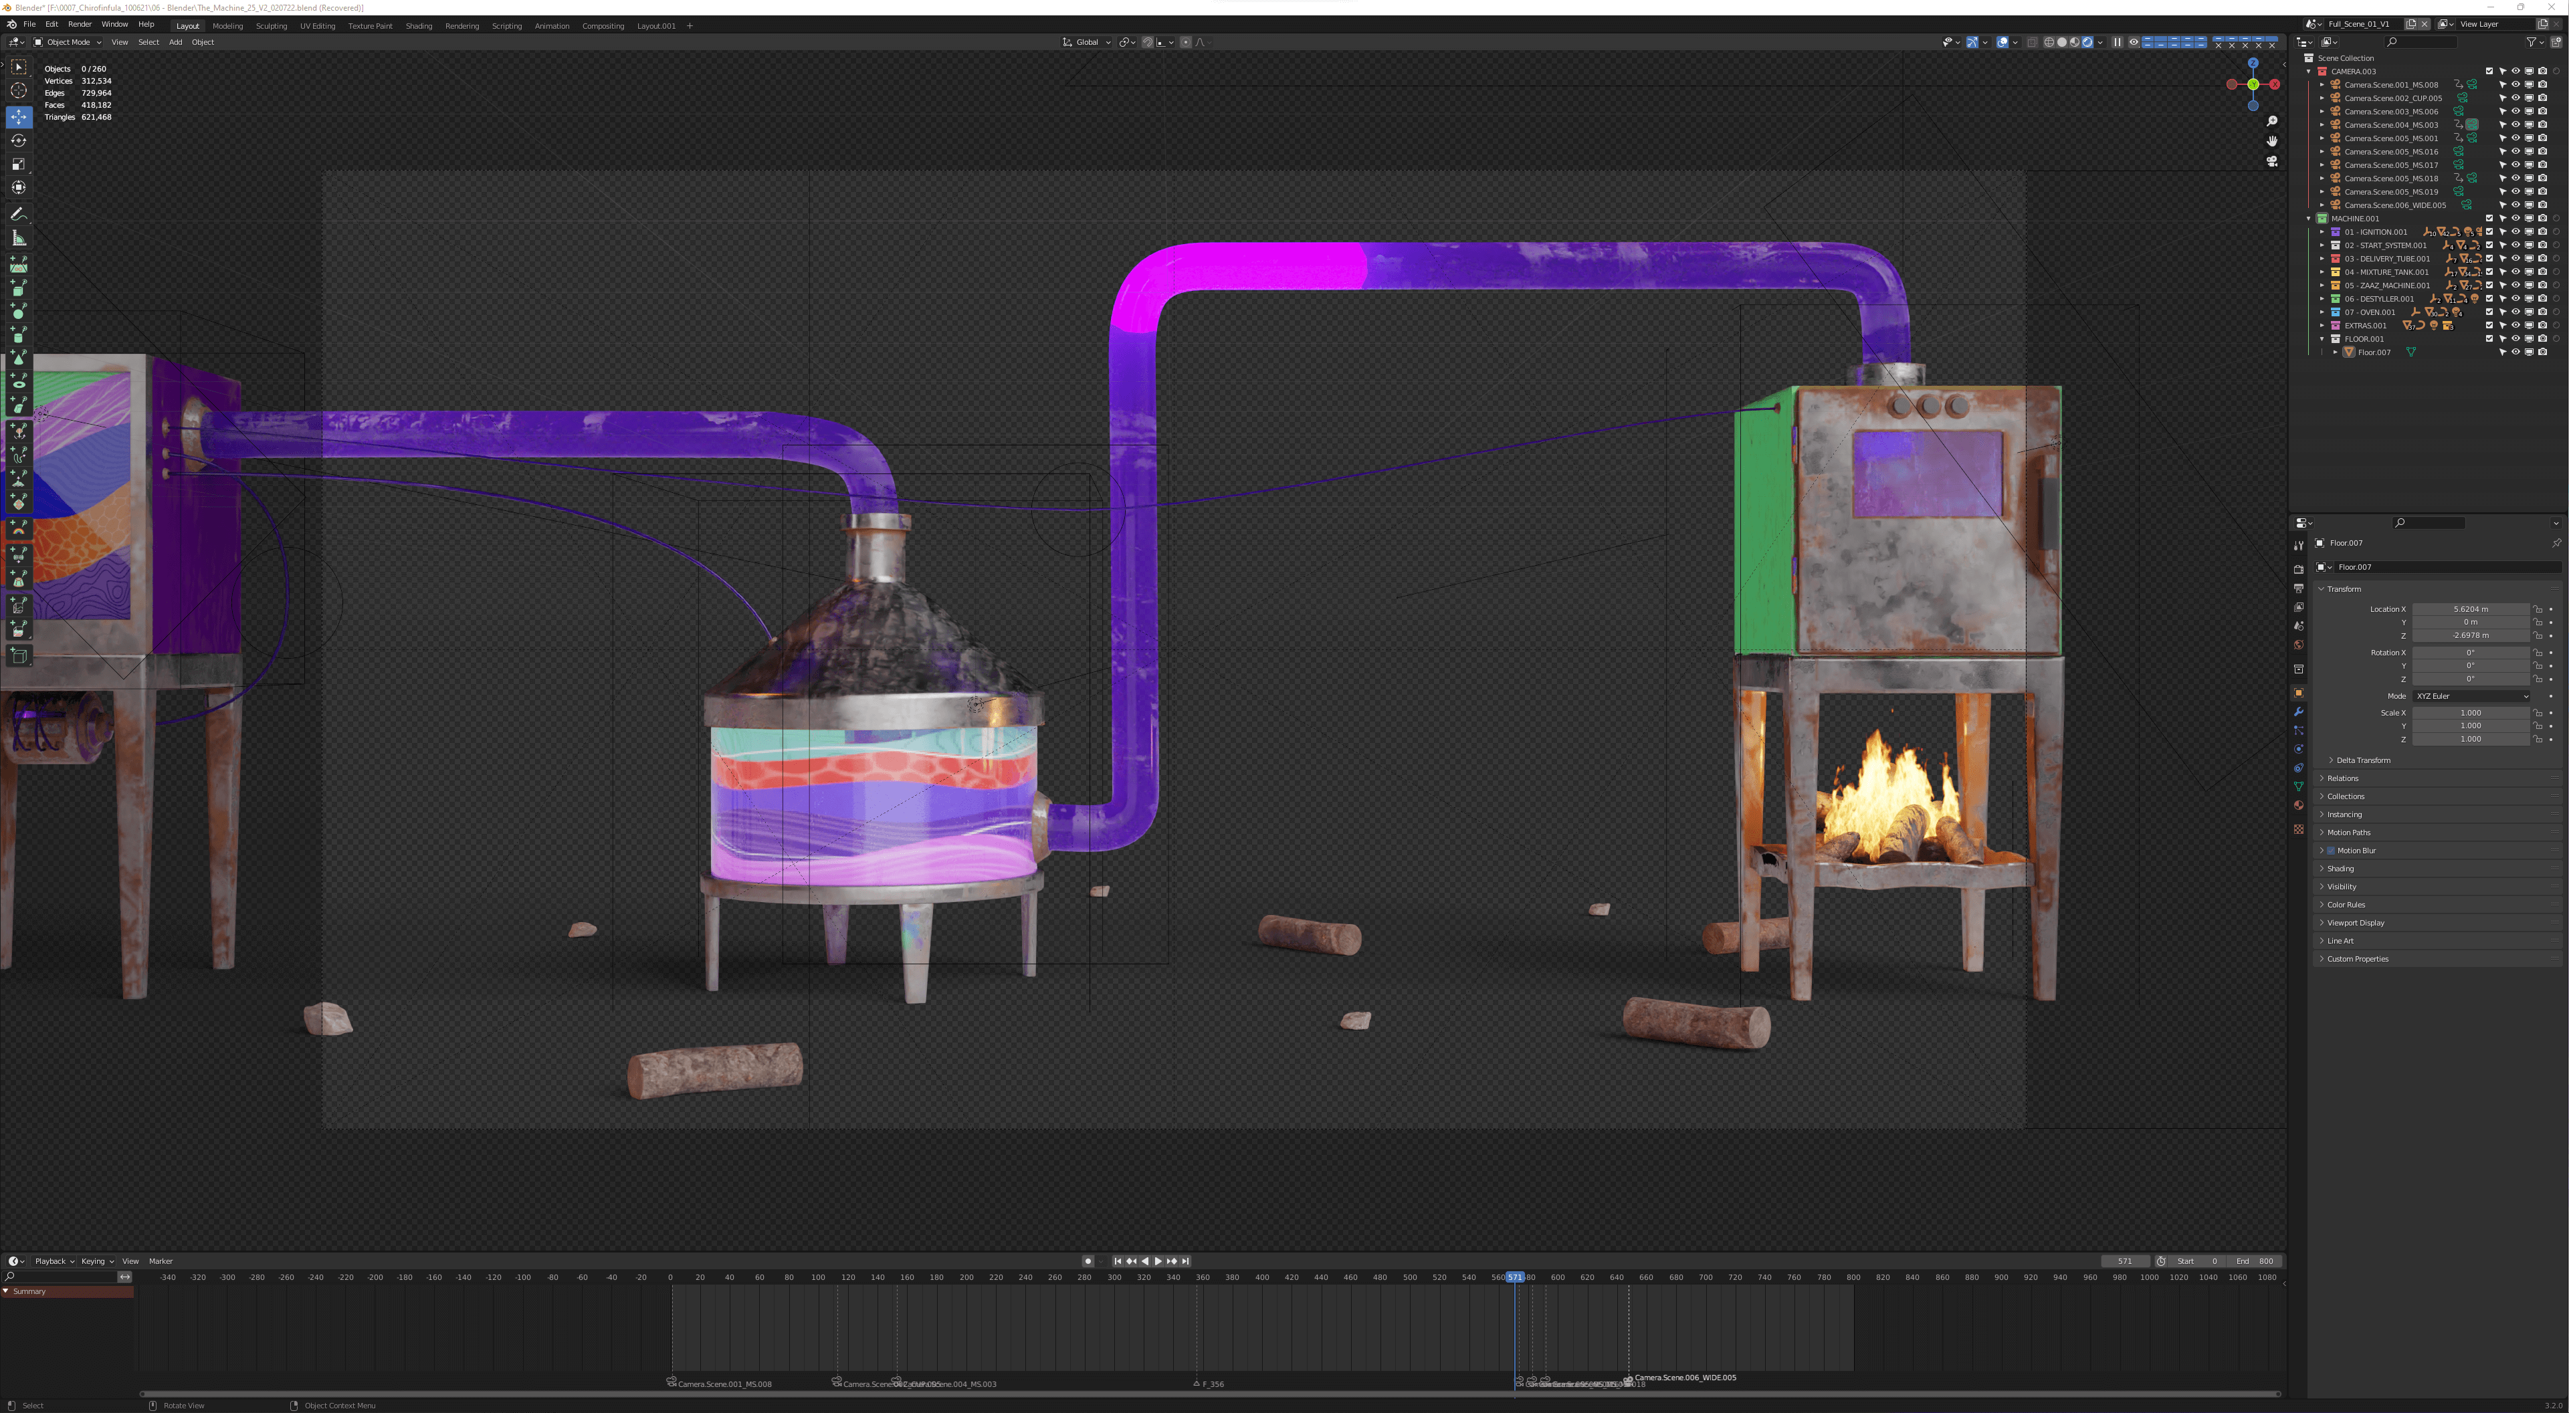Toggle the camera view button
The image size is (2569, 1413).
click(x=2272, y=160)
